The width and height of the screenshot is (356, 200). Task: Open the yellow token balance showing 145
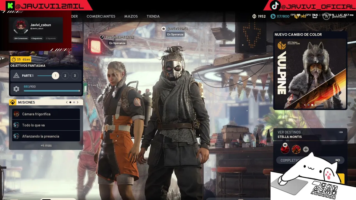tap(300, 16)
